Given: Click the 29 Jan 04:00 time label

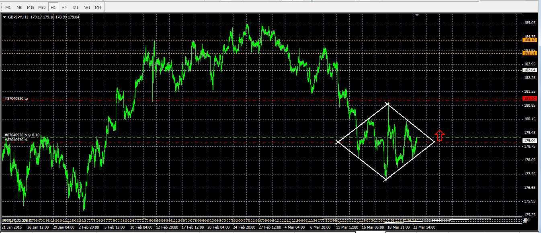Looking at the screenshot, I should pos(64,227).
